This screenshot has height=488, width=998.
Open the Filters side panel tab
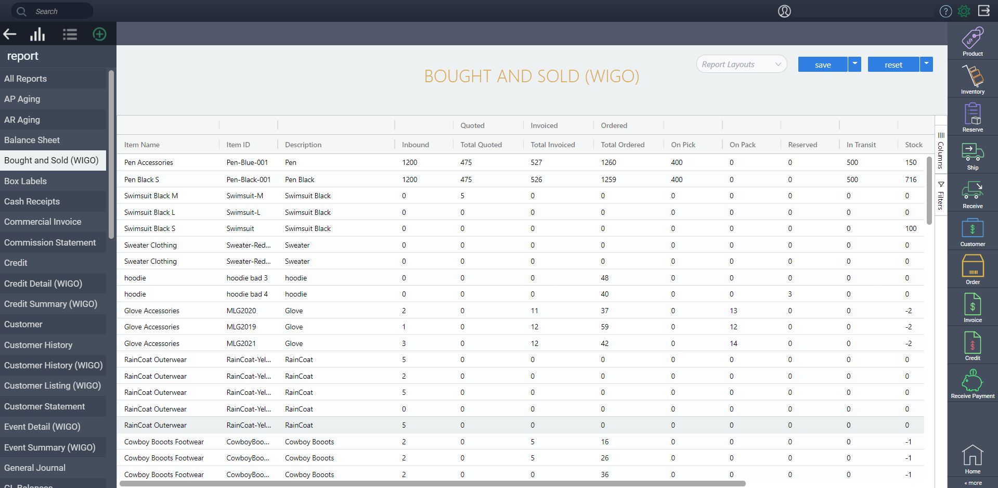coord(941,195)
